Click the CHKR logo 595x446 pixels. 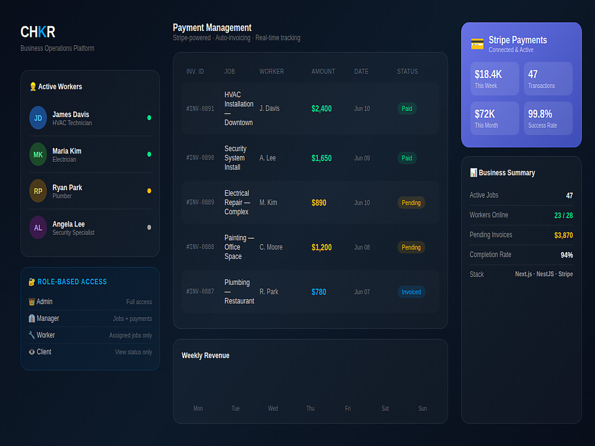(x=38, y=32)
